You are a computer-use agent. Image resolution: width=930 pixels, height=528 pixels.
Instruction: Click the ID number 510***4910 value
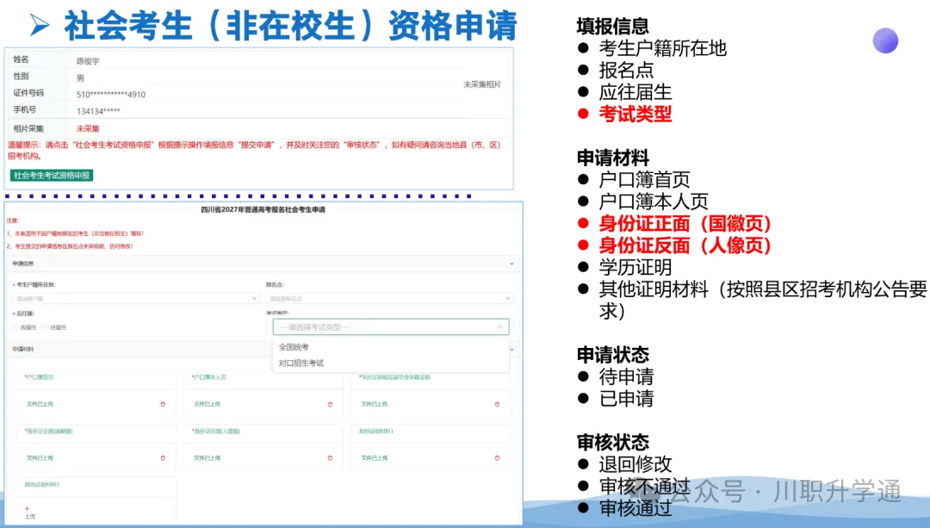111,95
